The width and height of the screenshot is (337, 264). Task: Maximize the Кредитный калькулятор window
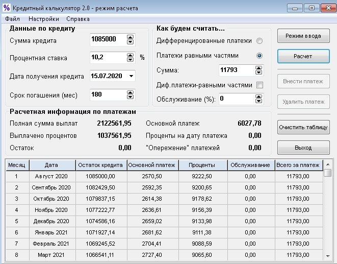(x=312, y=8)
